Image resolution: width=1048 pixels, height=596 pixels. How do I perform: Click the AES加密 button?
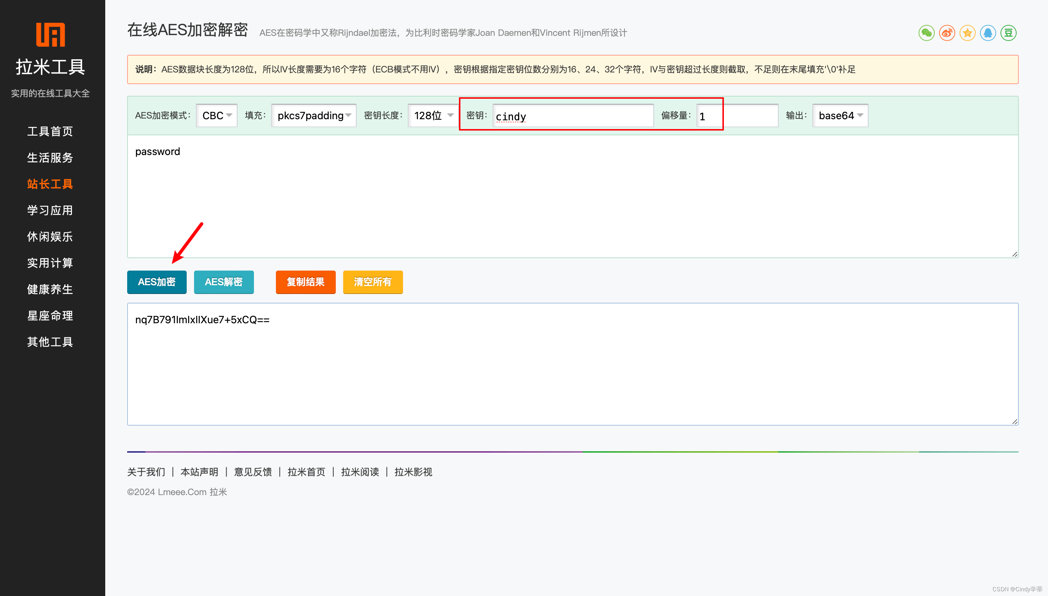(157, 282)
